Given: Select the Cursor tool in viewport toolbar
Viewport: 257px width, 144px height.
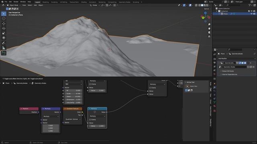Looking at the screenshot, I should [x=4, y=19].
